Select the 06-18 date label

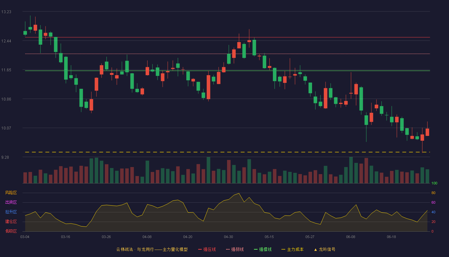click(x=391, y=237)
